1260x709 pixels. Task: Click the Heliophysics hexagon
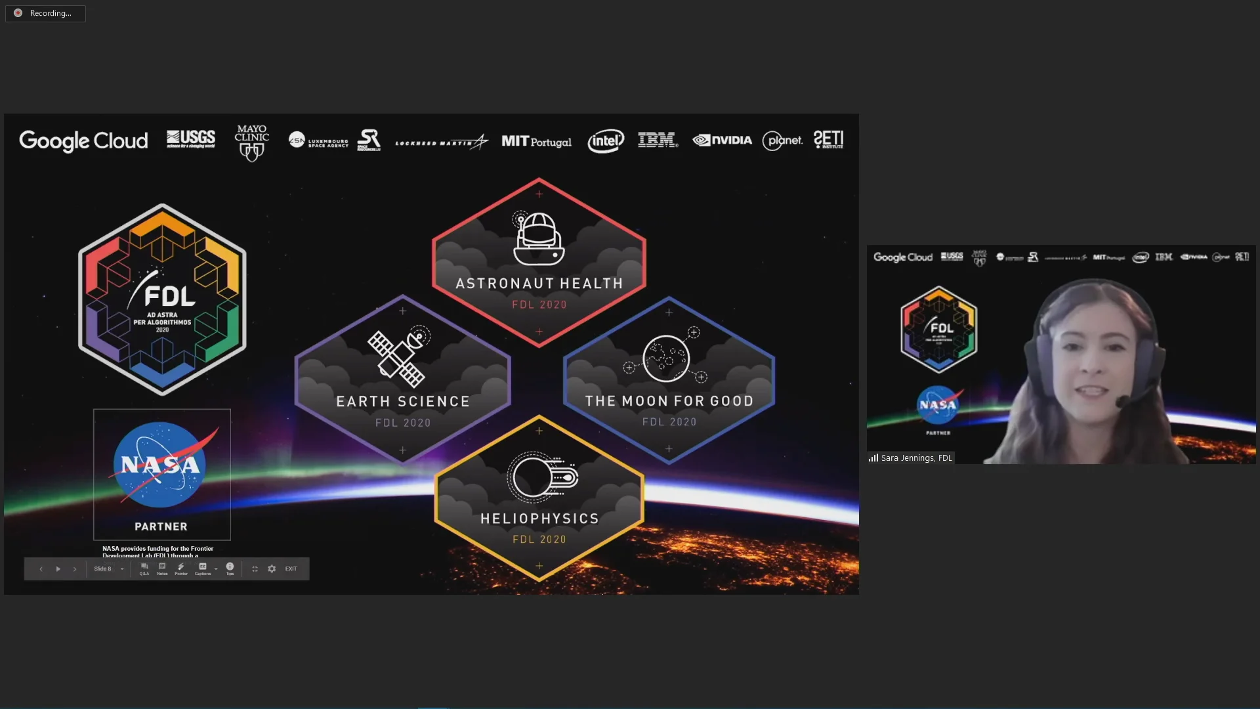pos(539,499)
